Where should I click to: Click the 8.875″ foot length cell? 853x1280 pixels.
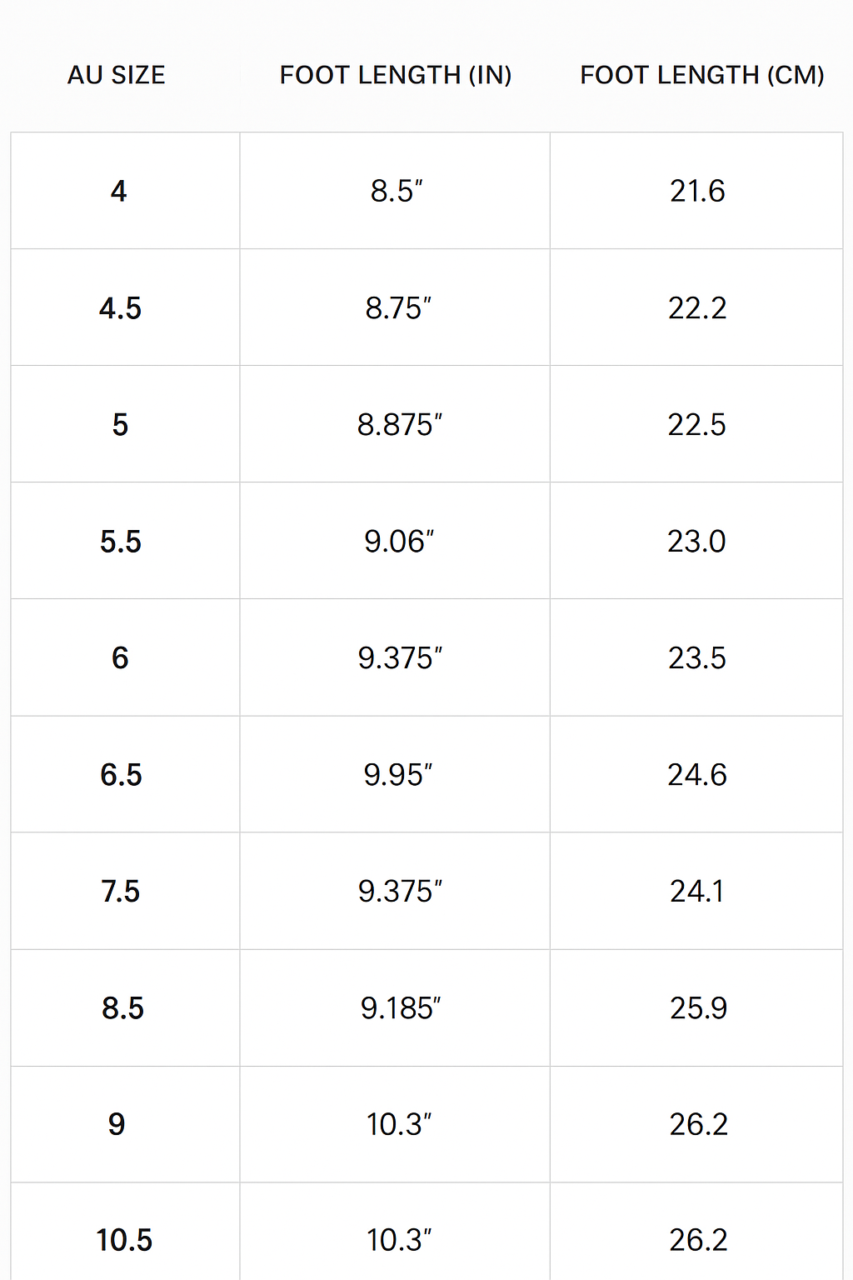coord(399,425)
